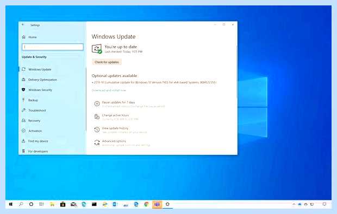Pause updates for 7 days

118,102
